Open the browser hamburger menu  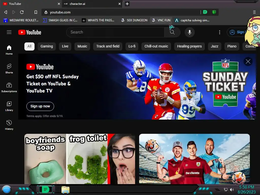pos(254,12)
